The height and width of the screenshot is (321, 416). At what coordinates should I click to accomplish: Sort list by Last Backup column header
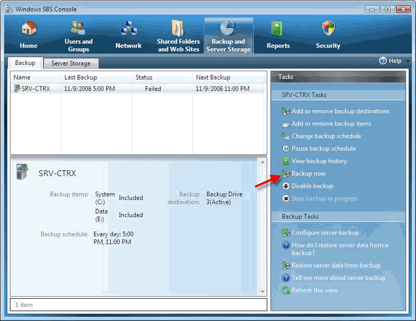[x=97, y=77]
